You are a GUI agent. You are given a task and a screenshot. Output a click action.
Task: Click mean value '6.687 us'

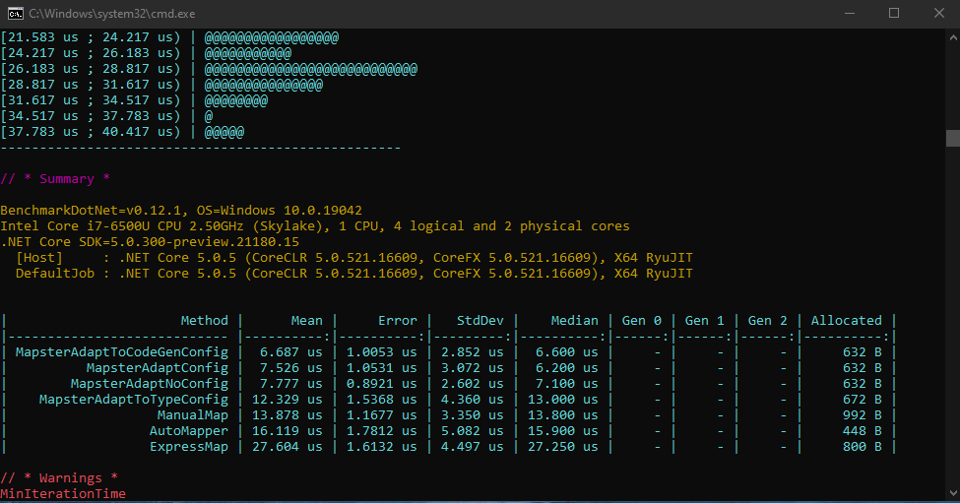point(290,352)
